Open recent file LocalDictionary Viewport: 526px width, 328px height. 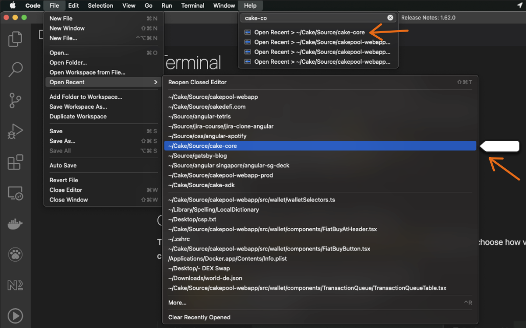click(x=320, y=210)
